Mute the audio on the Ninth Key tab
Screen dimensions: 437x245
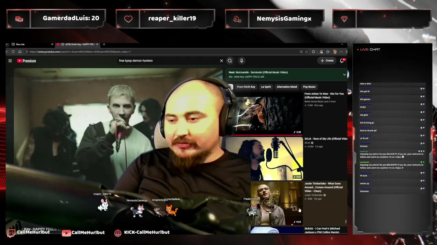point(62,44)
